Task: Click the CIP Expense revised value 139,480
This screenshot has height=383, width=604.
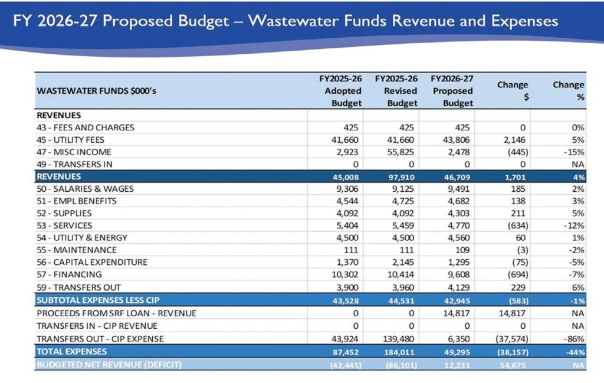Action: pos(399,339)
